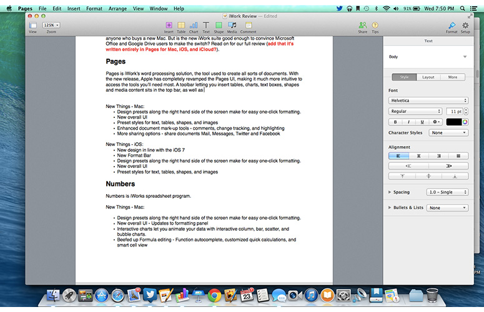Toggle bold formatting
The height and width of the screenshot is (312, 484).
pyautogui.click(x=395, y=122)
